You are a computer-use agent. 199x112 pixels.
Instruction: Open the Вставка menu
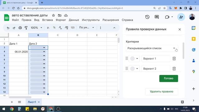click(48, 20)
